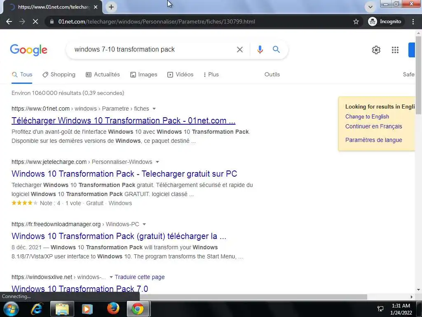Open Google settings gear

(x=376, y=50)
